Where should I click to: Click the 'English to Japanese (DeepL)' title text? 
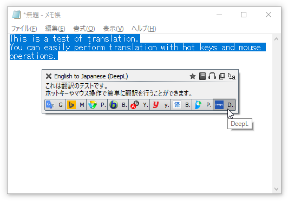pyautogui.click(x=91, y=76)
